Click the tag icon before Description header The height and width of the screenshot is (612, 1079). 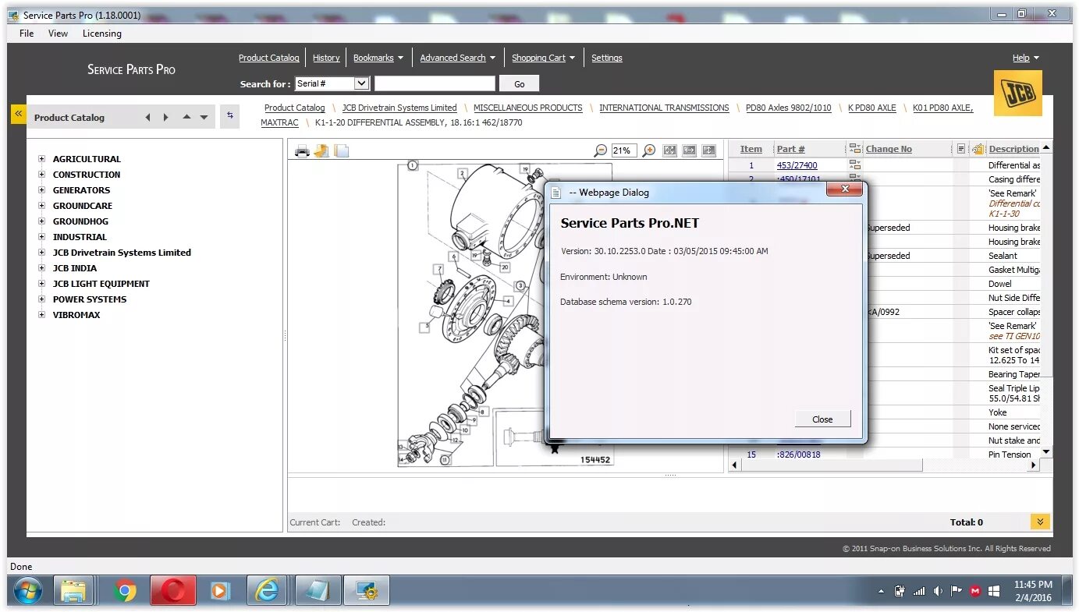click(x=978, y=149)
